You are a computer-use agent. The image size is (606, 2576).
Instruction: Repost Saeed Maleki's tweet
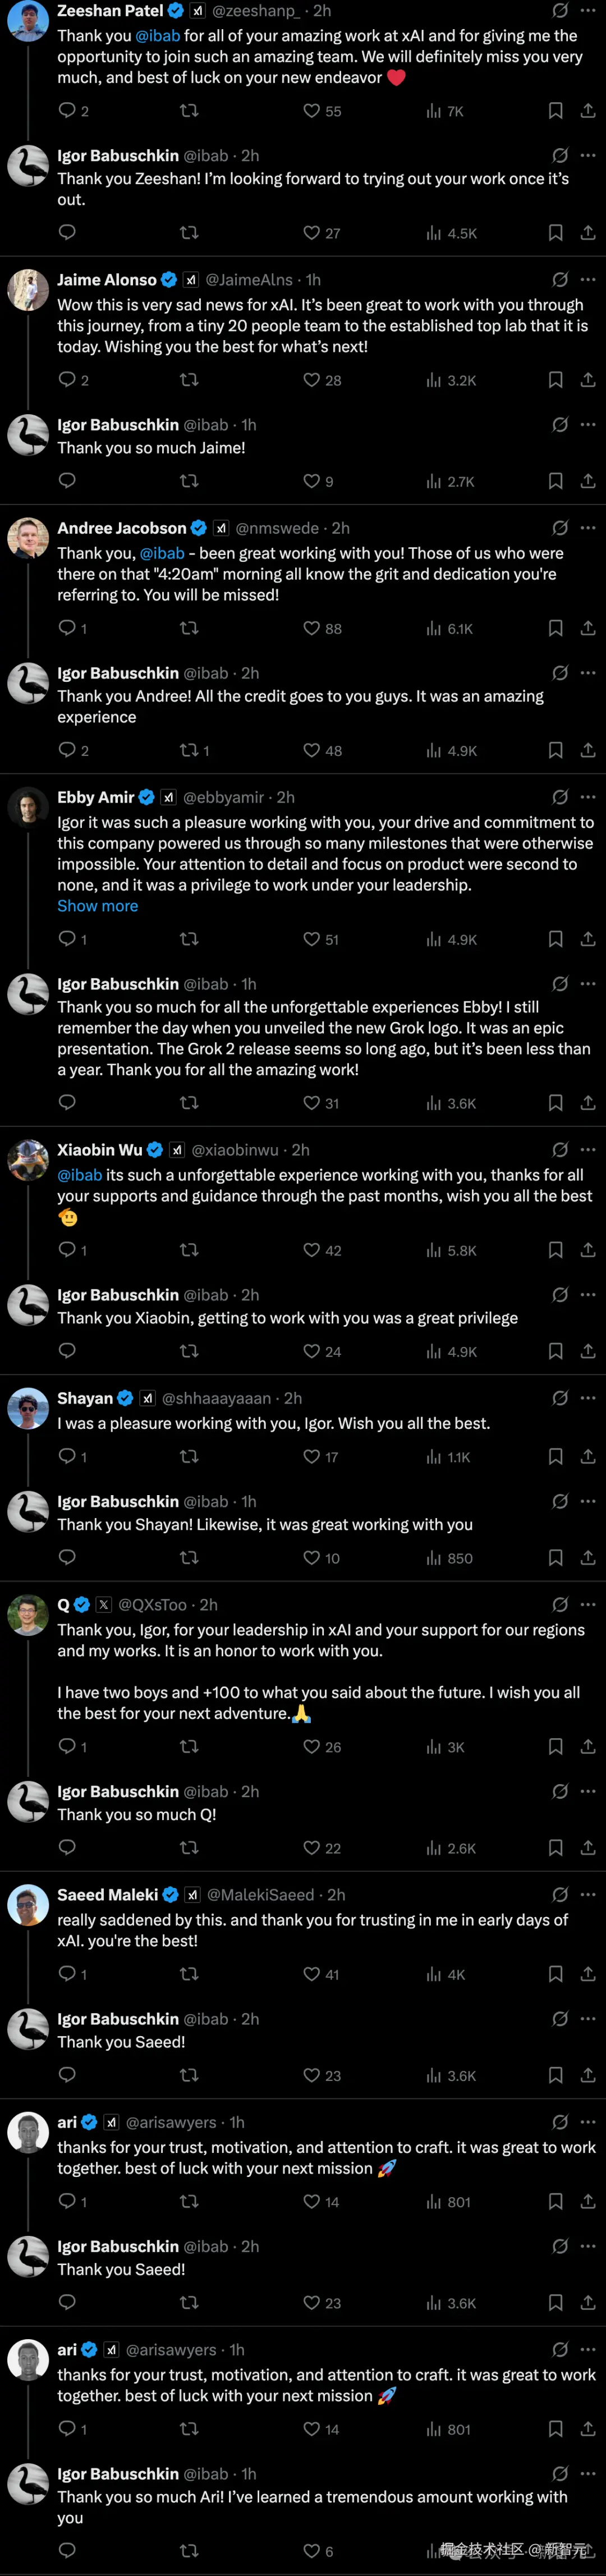(x=188, y=1974)
